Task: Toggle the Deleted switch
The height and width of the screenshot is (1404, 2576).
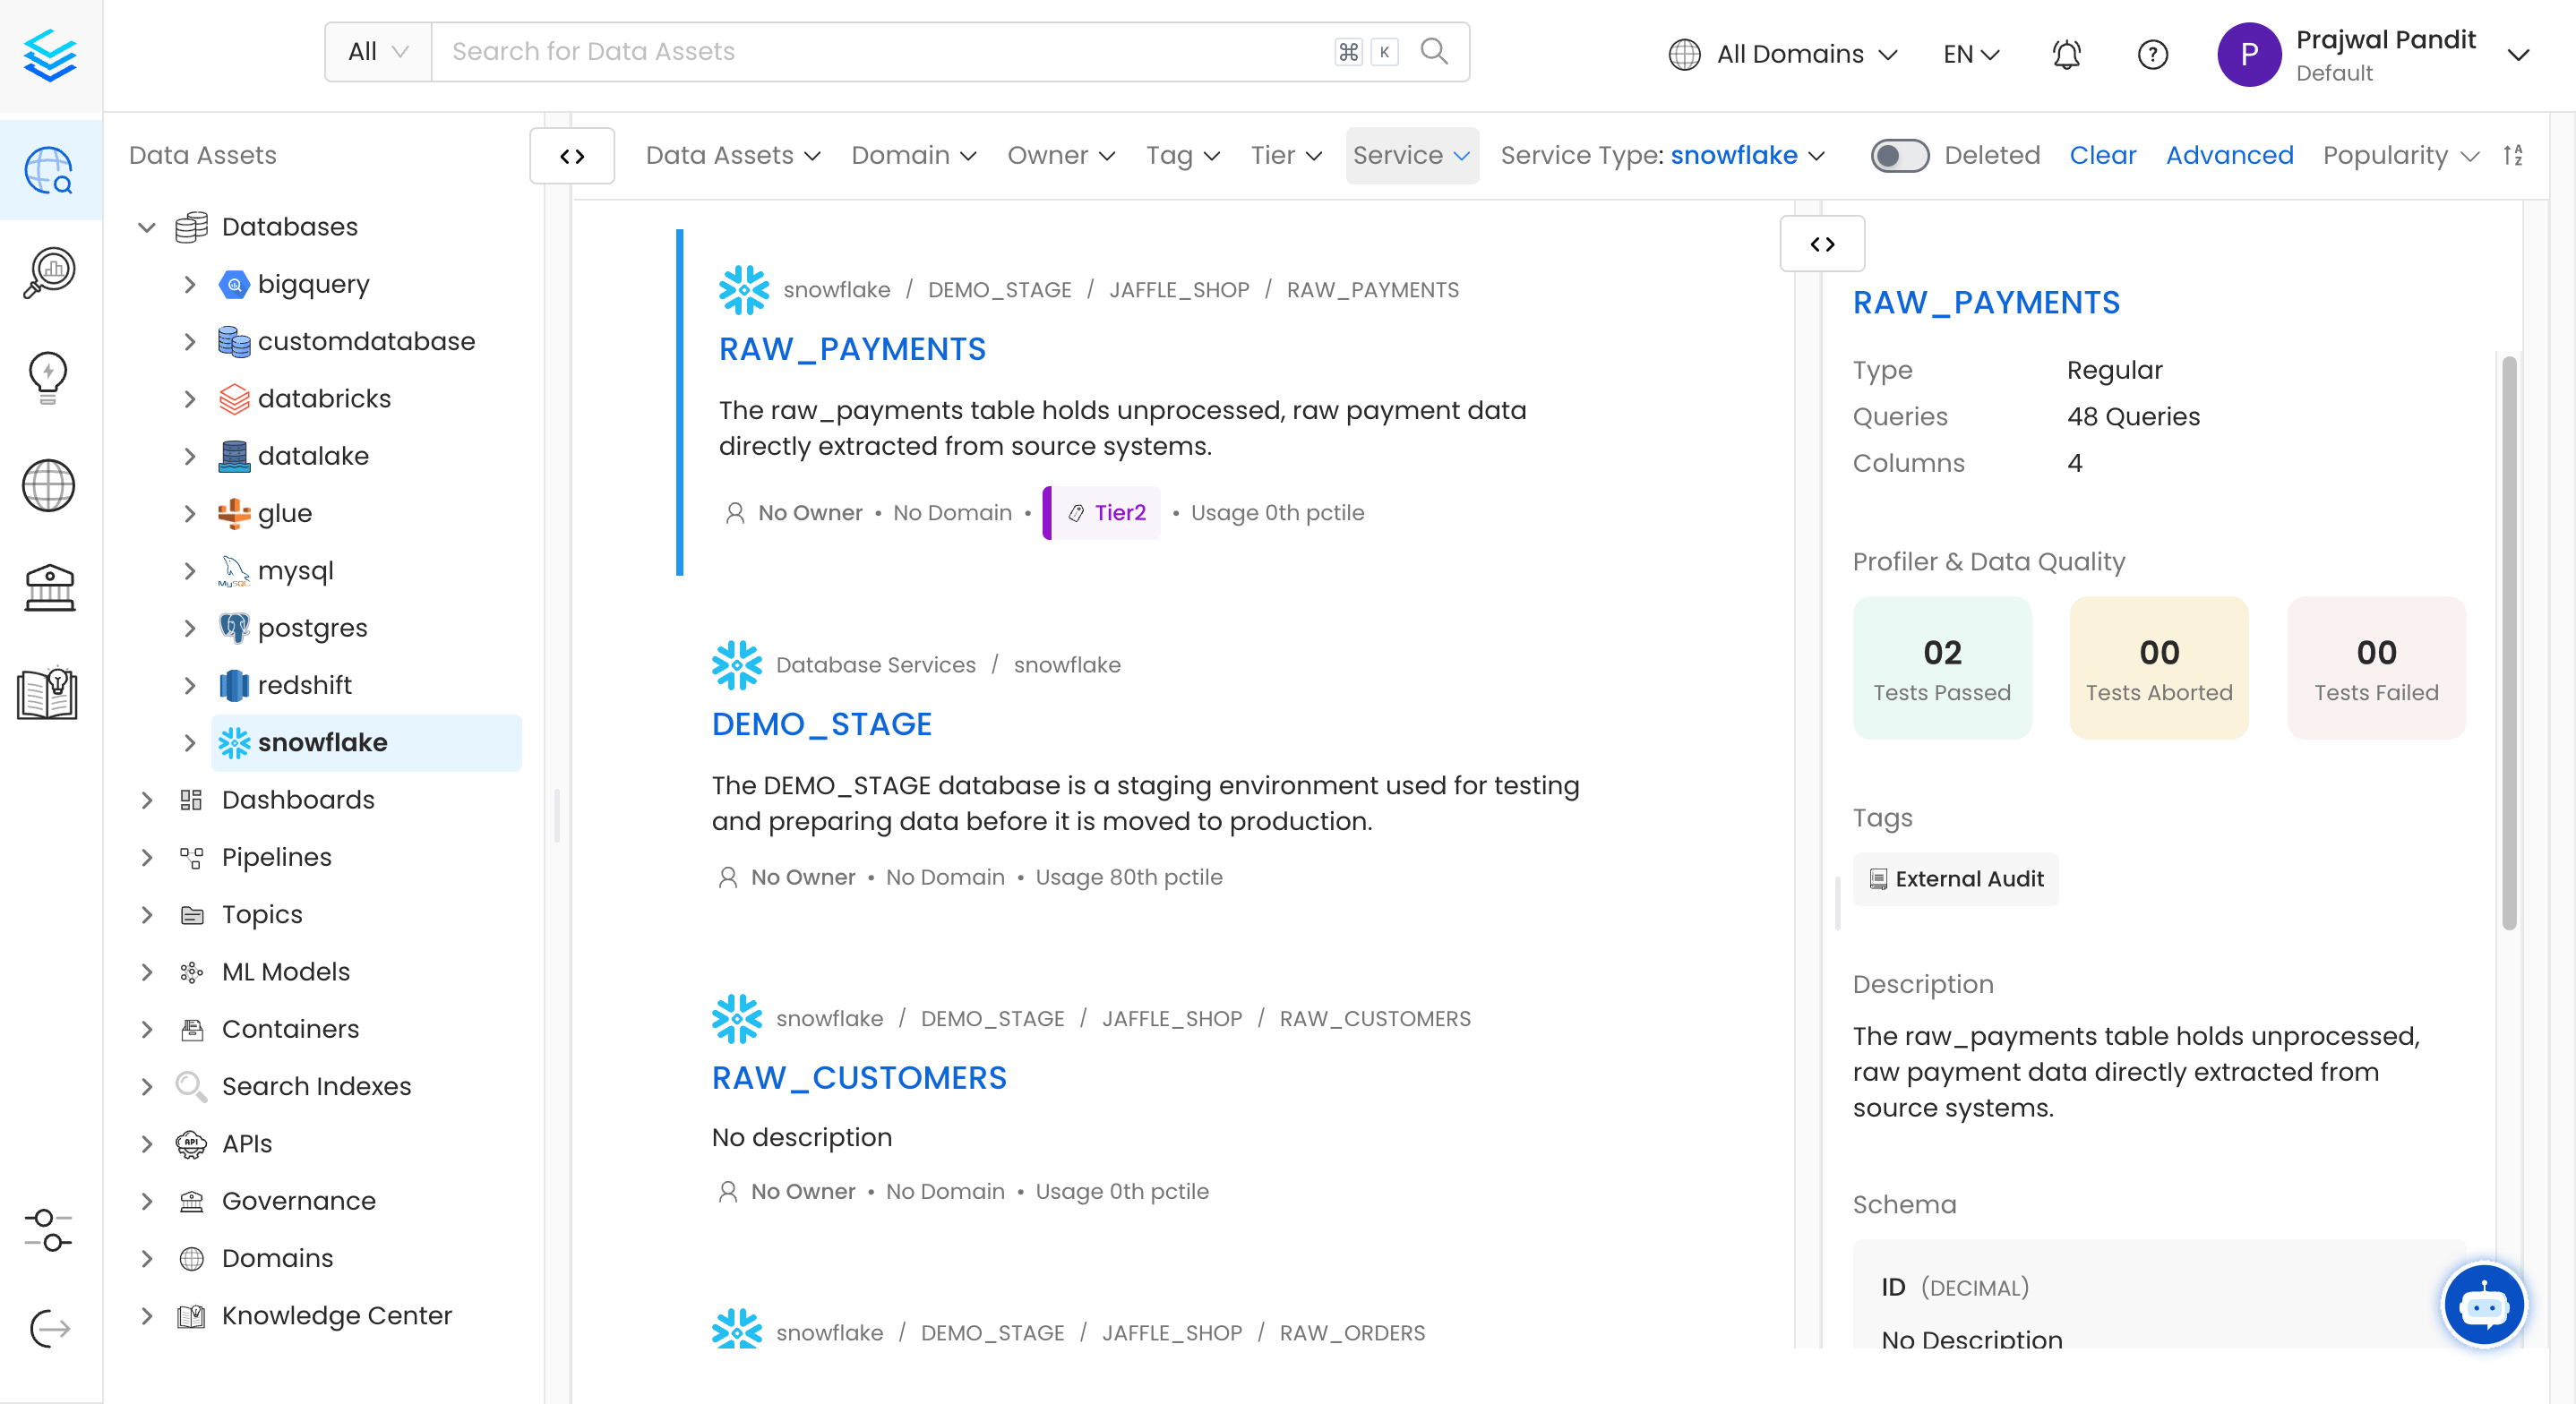Action: 1900,156
